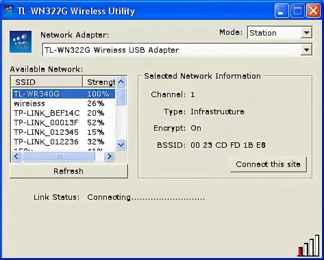Close the Wireless Utility window
Screen dimensions: 324x260
coord(313,10)
